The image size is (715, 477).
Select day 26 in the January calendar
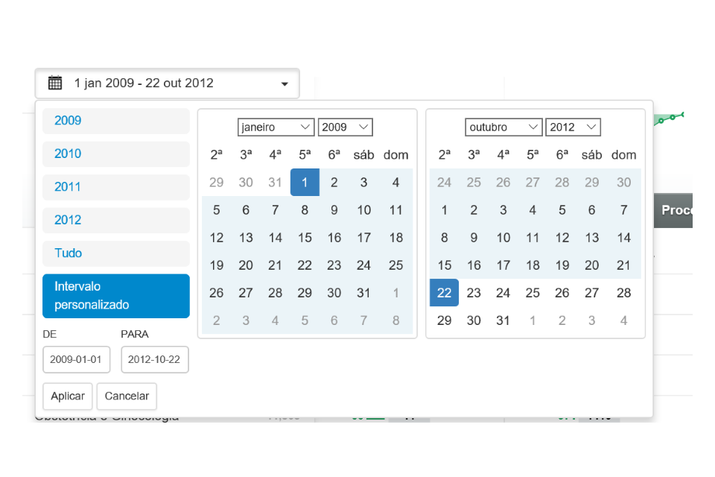(x=217, y=293)
